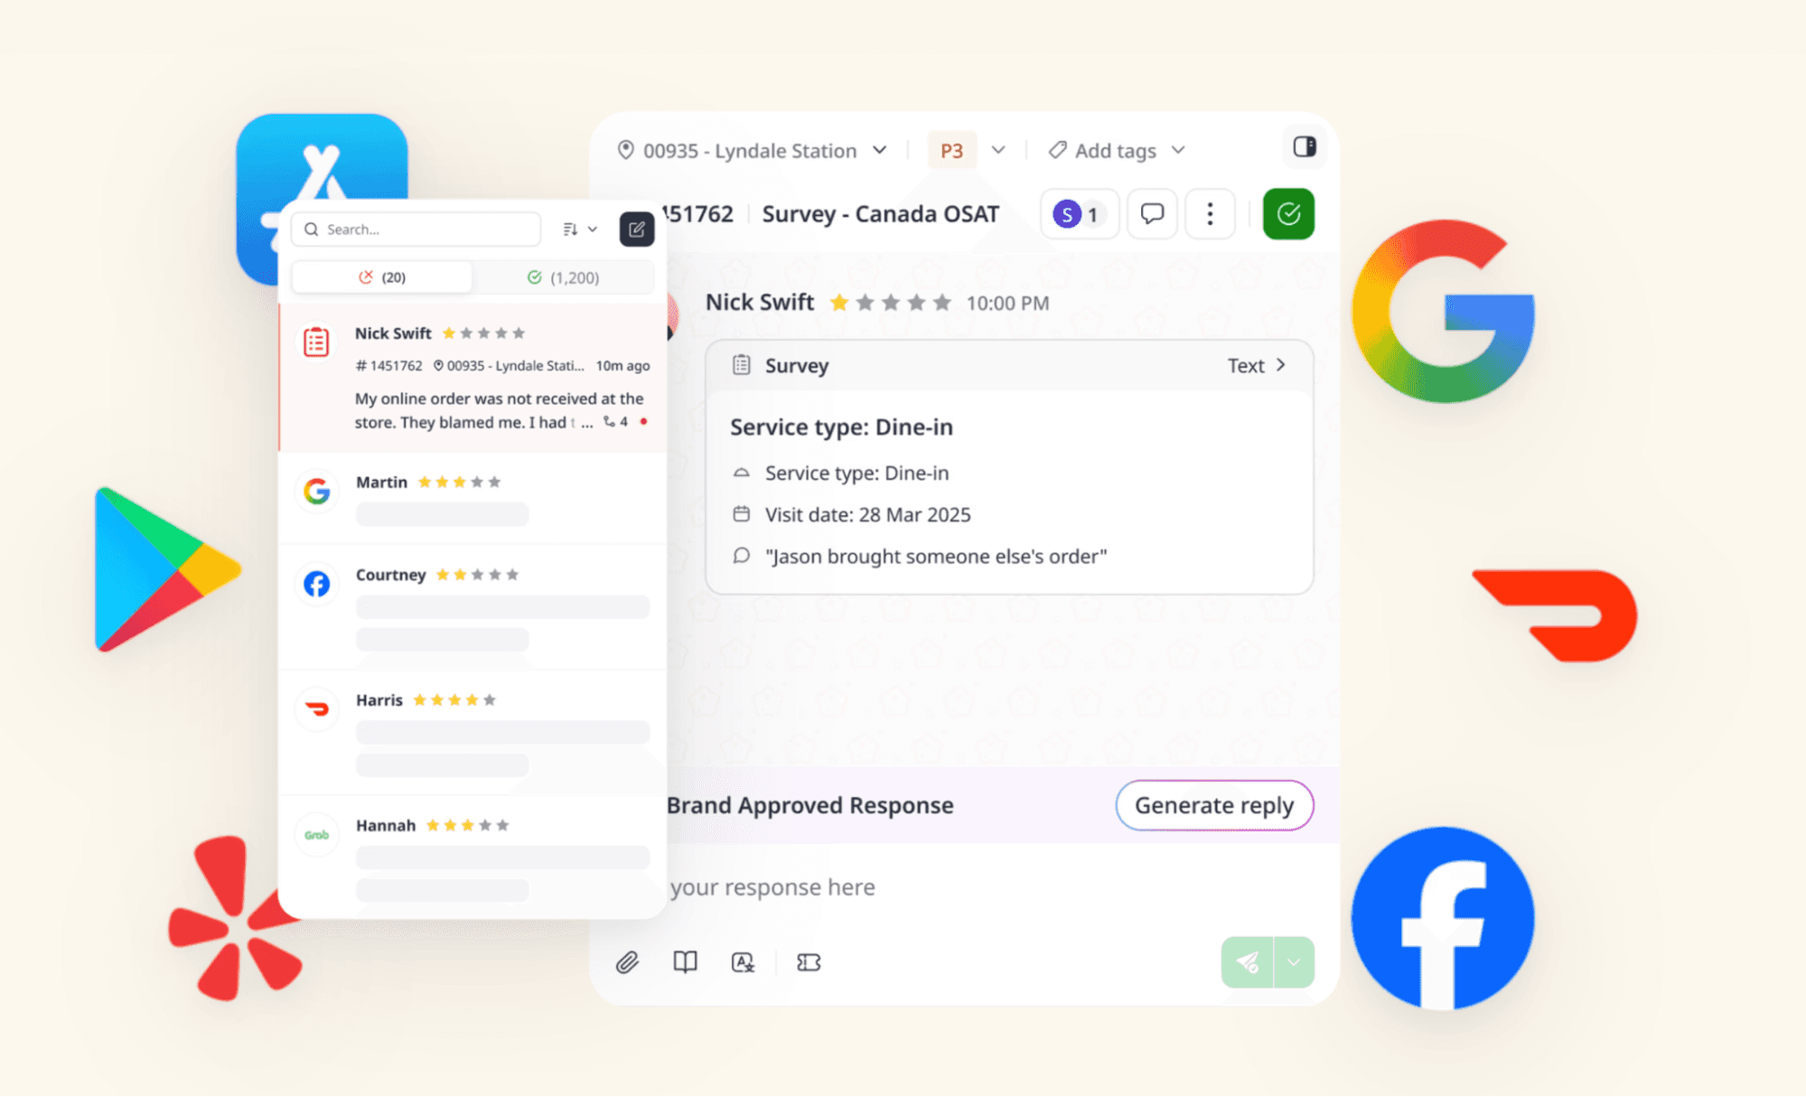The width and height of the screenshot is (1806, 1097).
Task: Open the coupon/ticket icon in the reply toolbar
Action: 809,961
